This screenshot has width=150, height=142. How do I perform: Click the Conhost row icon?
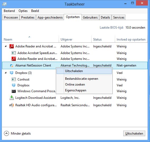point(14,79)
